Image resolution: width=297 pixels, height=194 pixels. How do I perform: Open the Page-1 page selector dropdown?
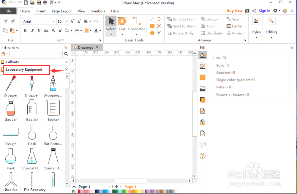coord(110,187)
